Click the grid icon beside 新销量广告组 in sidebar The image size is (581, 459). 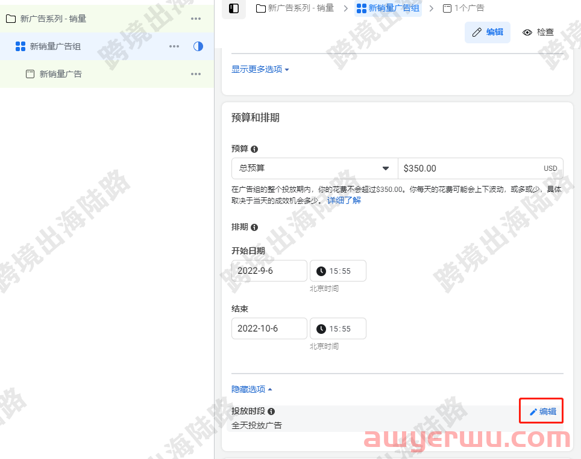(x=20, y=46)
